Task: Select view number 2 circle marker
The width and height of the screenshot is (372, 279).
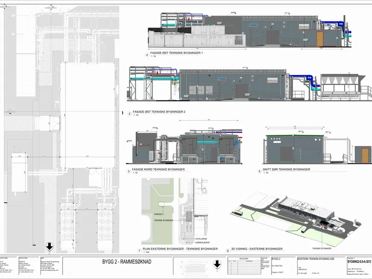Action: coord(129,113)
